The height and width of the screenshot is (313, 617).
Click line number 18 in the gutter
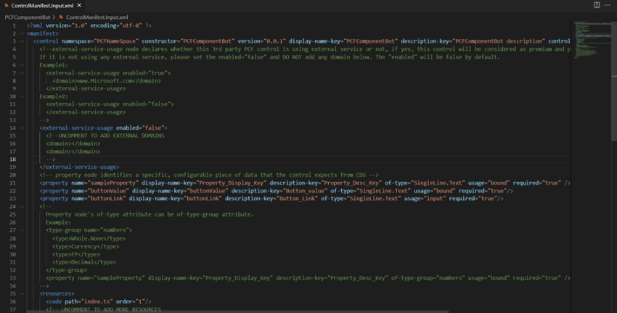click(x=12, y=159)
